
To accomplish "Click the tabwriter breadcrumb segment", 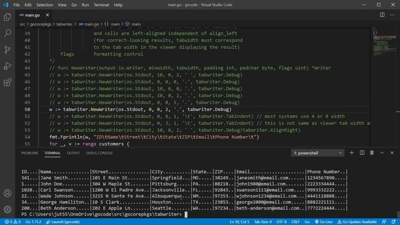I will pyautogui.click(x=64, y=24).
